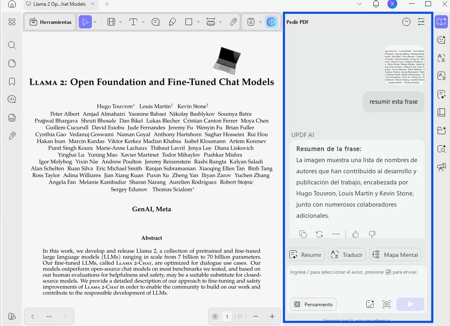Attach a file with toolbar paperclip
450x326 pixels.
pos(233,22)
